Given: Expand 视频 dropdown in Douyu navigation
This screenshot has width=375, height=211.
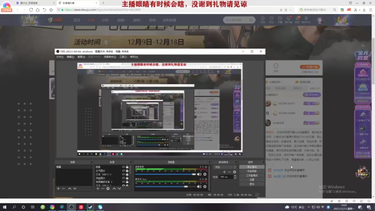Looking at the screenshot, I should pos(121,20).
